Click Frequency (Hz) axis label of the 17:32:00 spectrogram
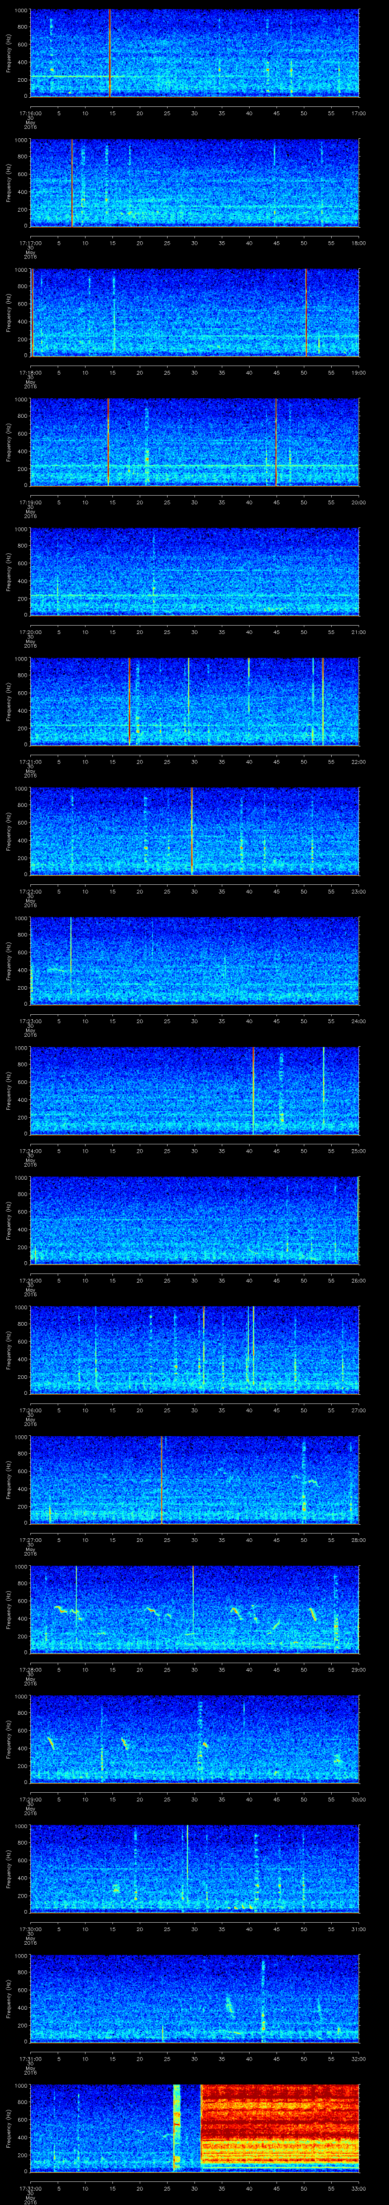 9,2128
